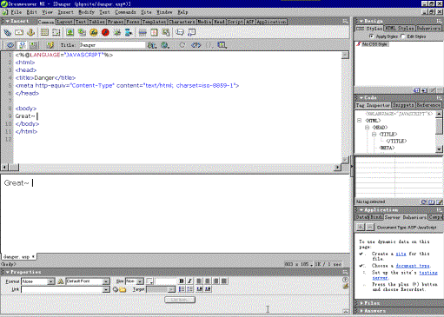444x317 pixels.
Task: Open the text color picker swatch
Action: pyautogui.click(x=149, y=281)
